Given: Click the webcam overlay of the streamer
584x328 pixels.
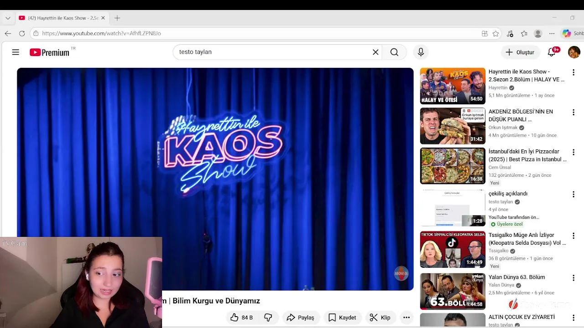Looking at the screenshot, I should coord(81,282).
